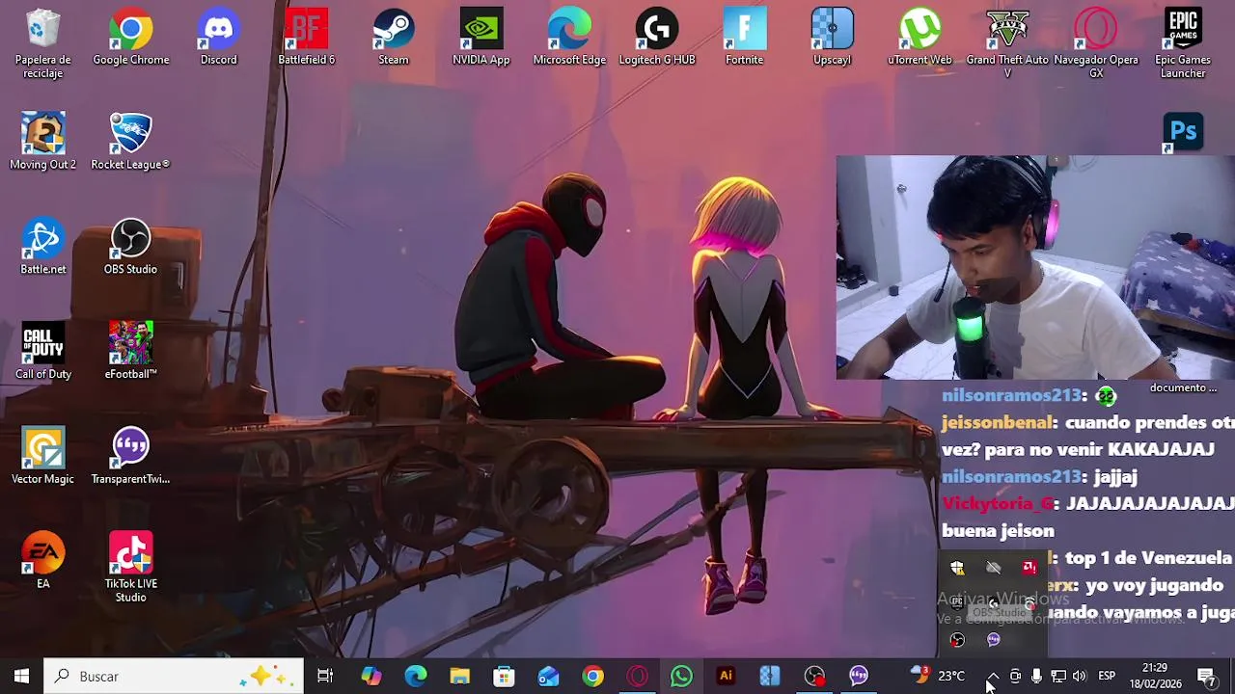The height and width of the screenshot is (694, 1235).
Task: Select the Grand Theft Auto V icon
Action: tap(1007, 43)
